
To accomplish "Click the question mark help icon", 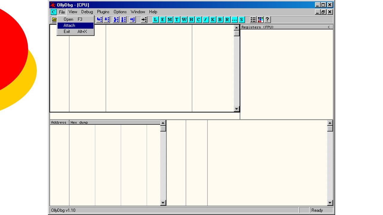I will tap(268, 20).
